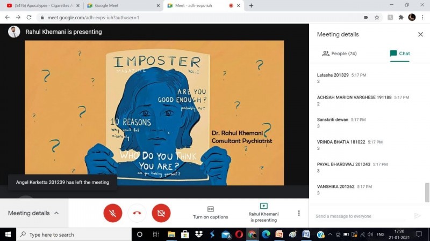Open Dropbox from taskbar
The width and height of the screenshot is (430, 241).
tap(198, 235)
